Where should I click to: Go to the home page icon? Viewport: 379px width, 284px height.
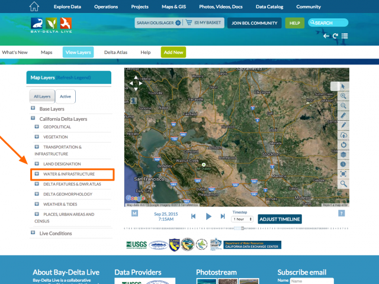[x=34, y=7]
